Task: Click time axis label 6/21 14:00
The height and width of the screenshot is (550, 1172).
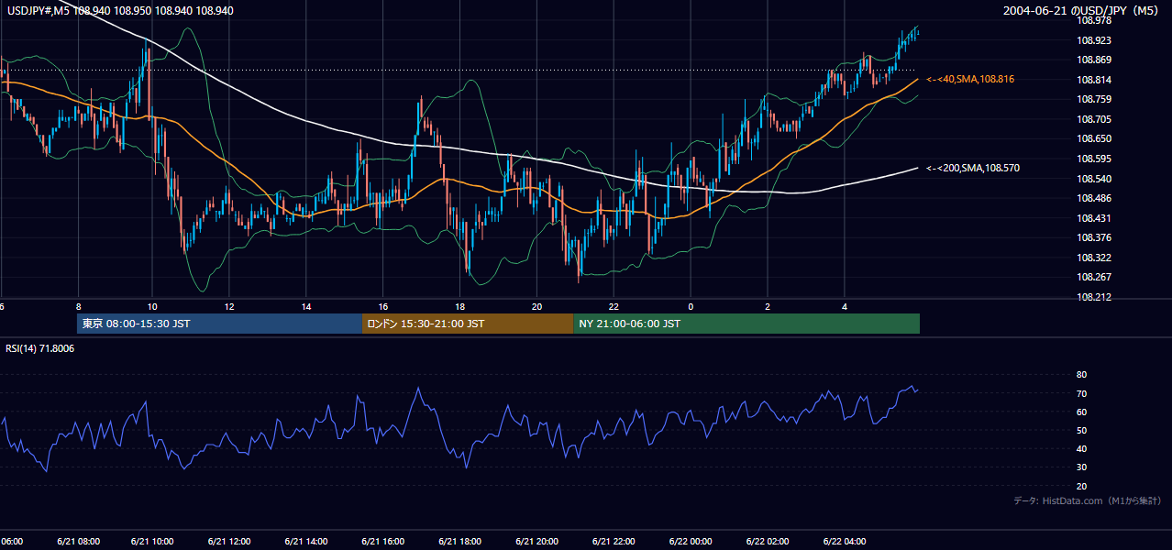Action: [306, 541]
